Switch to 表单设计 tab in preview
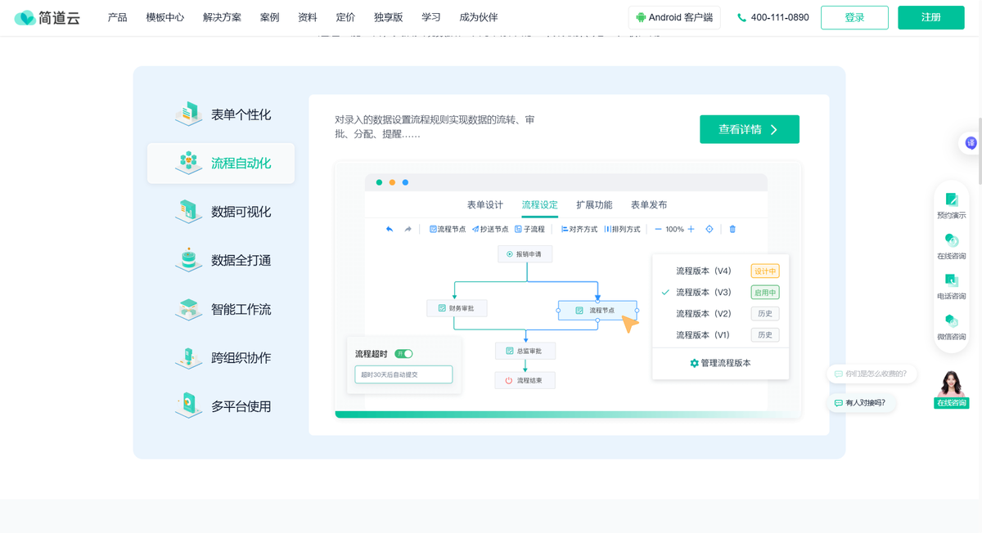This screenshot has width=982, height=533. pyautogui.click(x=485, y=204)
